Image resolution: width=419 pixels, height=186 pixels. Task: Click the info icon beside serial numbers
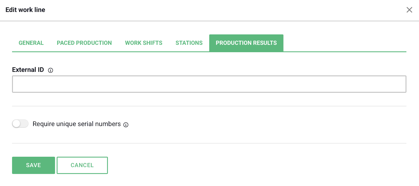click(126, 125)
